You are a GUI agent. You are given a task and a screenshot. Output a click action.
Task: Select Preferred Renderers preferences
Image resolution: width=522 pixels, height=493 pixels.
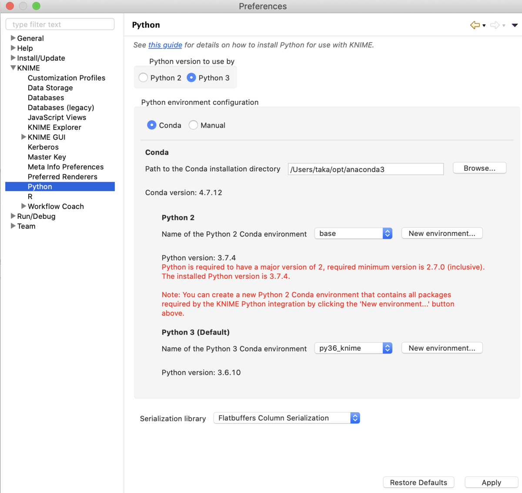[x=63, y=177]
